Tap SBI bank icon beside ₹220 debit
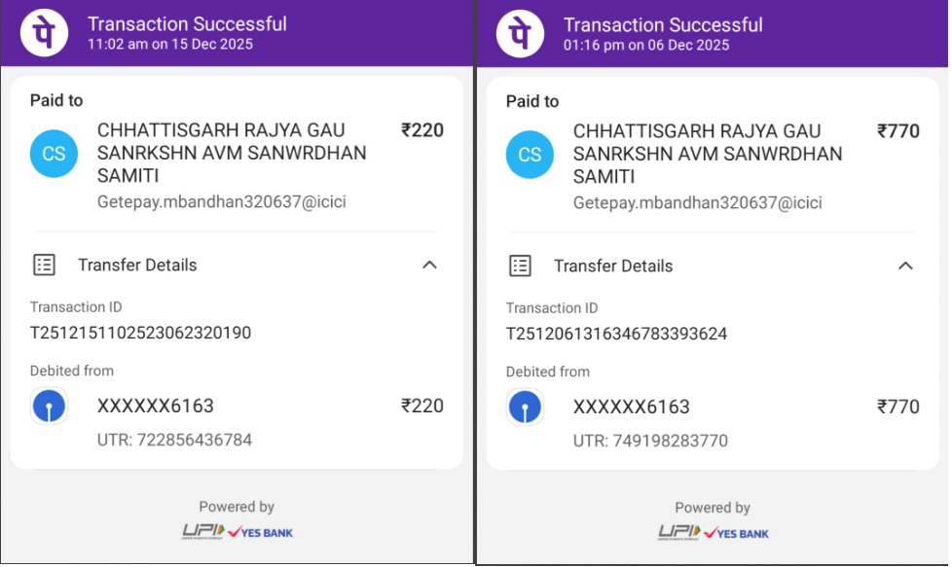 [49, 407]
